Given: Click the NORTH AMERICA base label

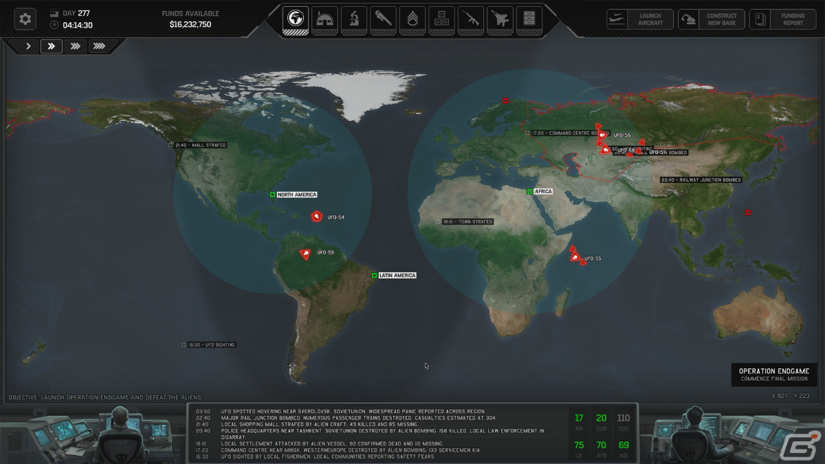Looking at the screenshot, I should pyautogui.click(x=297, y=195).
